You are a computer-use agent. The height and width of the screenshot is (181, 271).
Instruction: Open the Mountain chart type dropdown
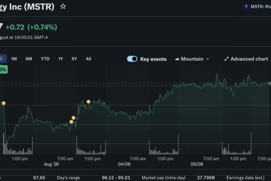click(x=192, y=59)
